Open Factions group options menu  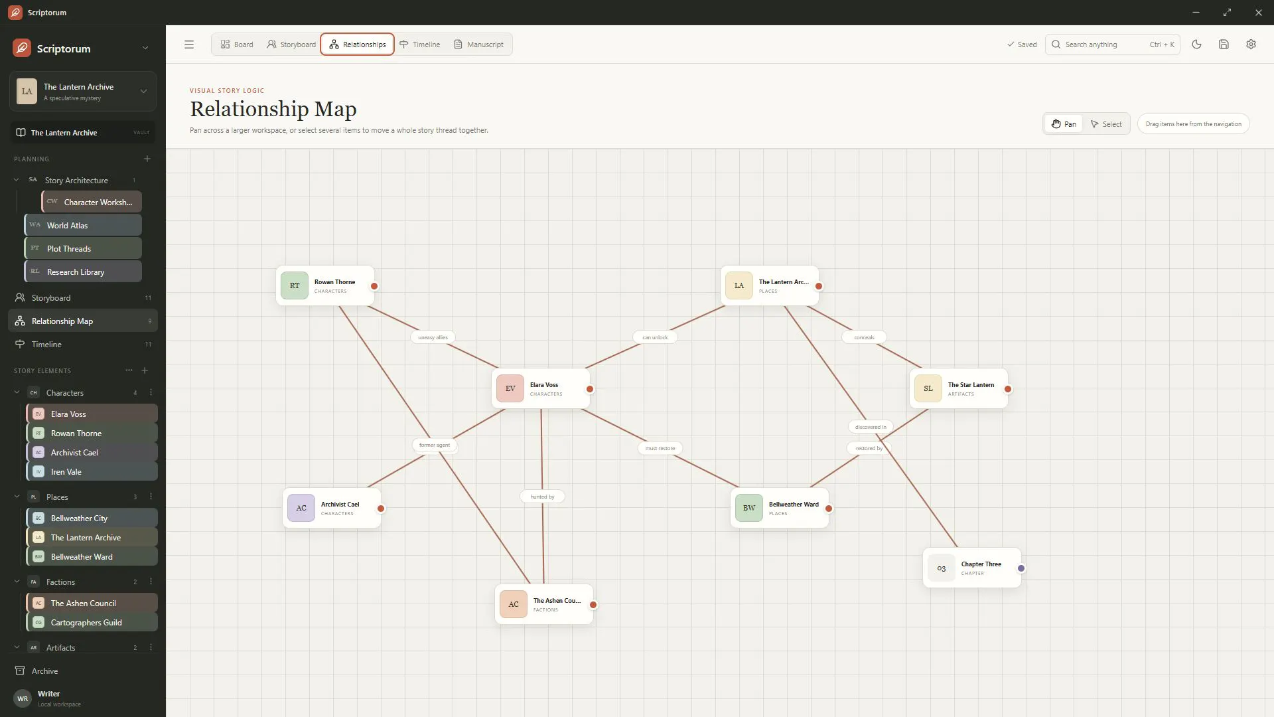point(151,582)
